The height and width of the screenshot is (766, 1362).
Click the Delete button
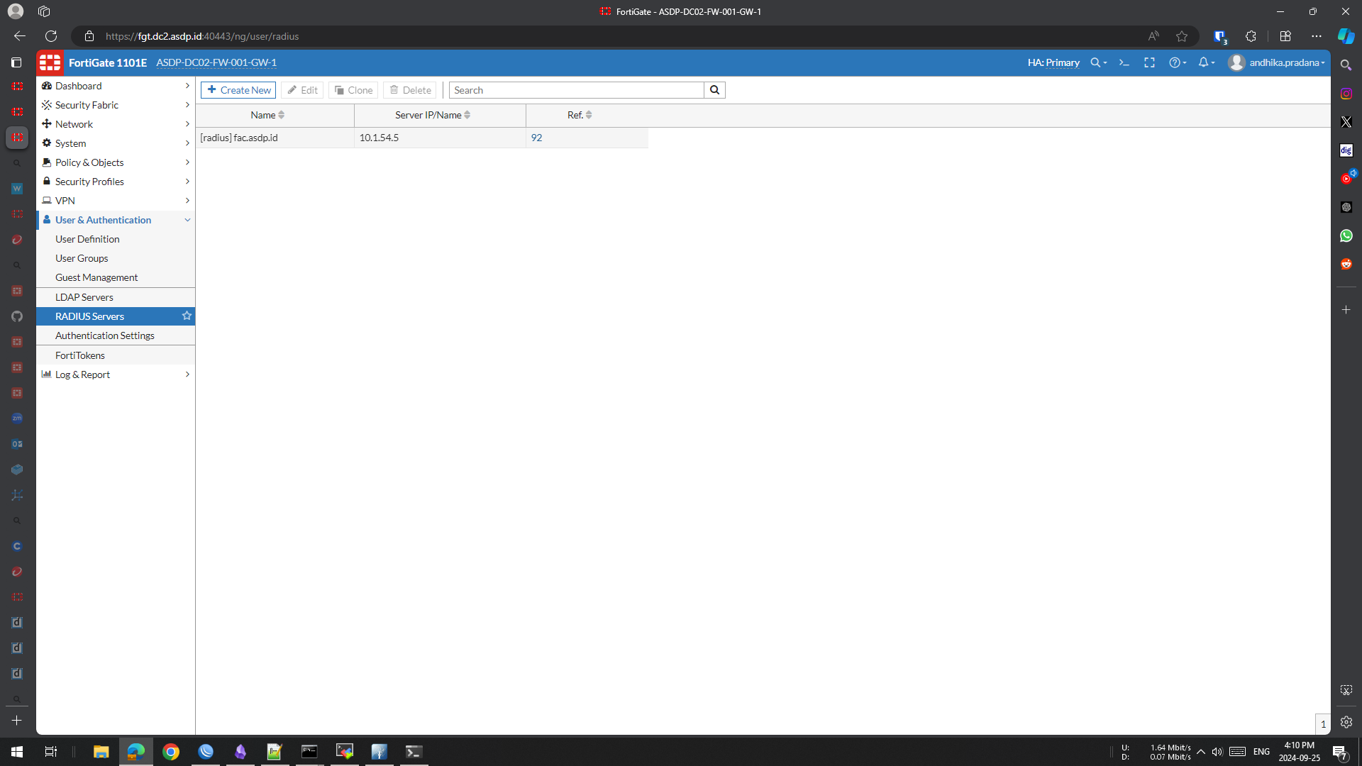[410, 90]
